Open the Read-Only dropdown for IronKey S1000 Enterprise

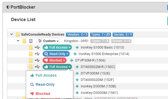pyautogui.click(x=56, y=54)
